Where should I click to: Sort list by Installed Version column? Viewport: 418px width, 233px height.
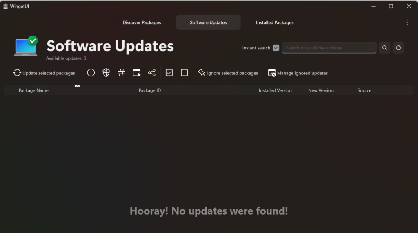tap(275, 90)
